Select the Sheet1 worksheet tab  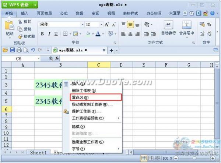tap(38, 153)
